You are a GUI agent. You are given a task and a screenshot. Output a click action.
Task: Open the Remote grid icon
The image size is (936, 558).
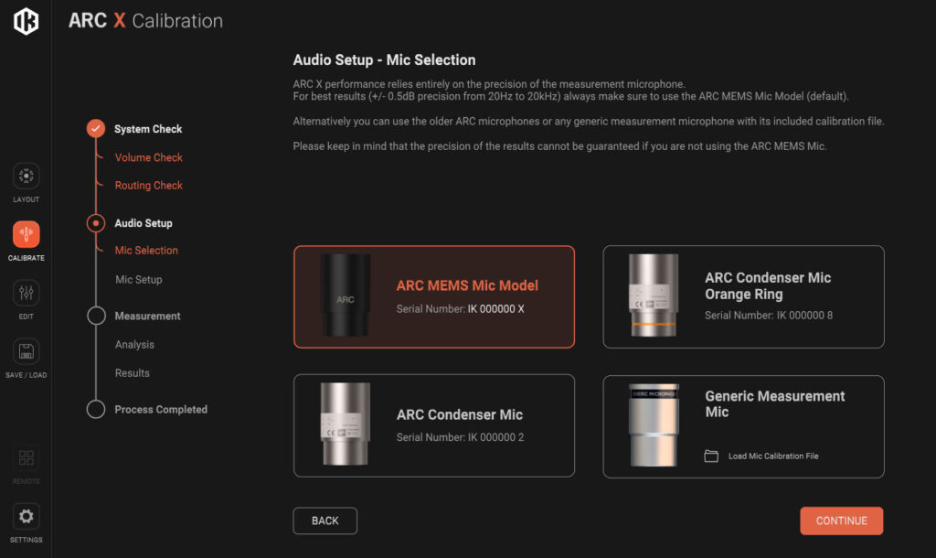pyautogui.click(x=27, y=457)
